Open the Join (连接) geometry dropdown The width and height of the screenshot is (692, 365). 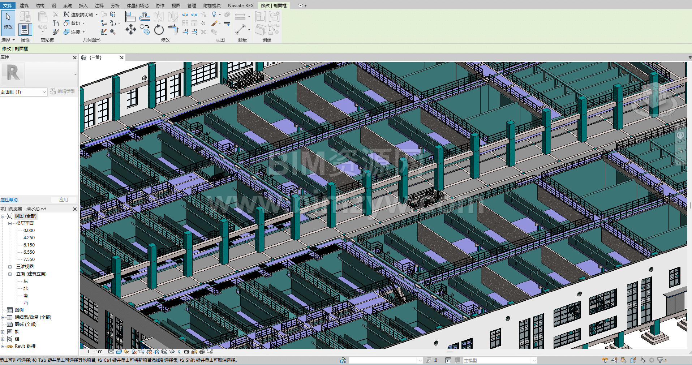(x=84, y=32)
